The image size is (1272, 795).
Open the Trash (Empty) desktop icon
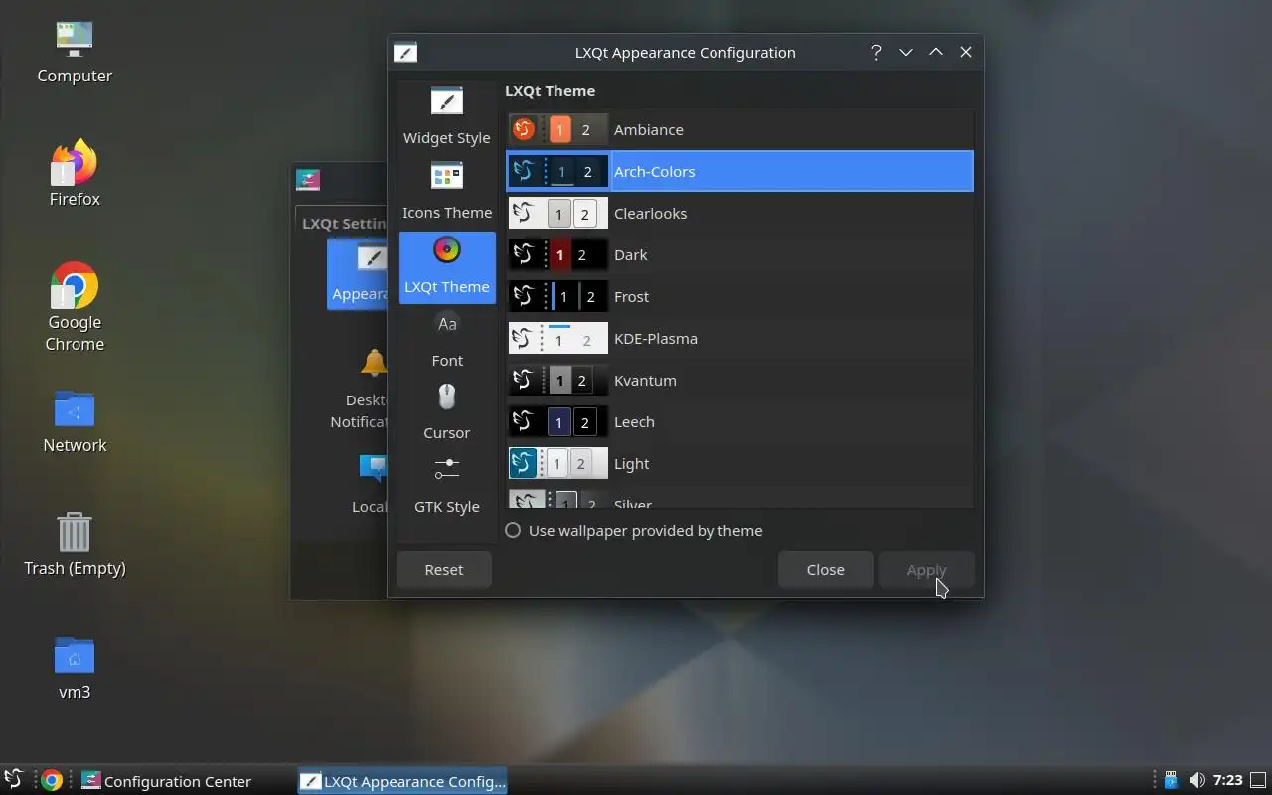pos(75,545)
